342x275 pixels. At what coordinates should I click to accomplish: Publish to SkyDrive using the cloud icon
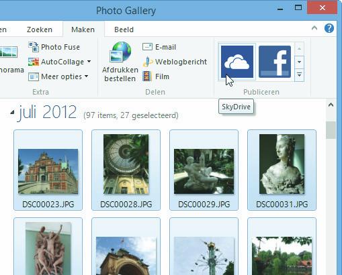point(237,62)
